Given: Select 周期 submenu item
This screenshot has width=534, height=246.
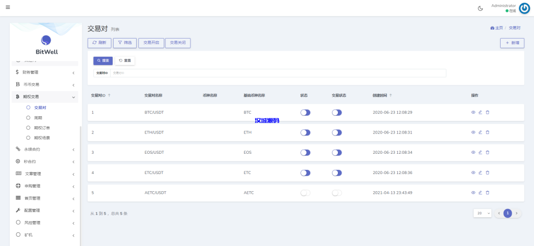Looking at the screenshot, I should click(x=38, y=118).
